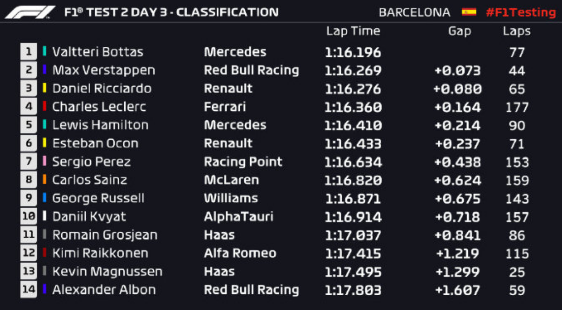
Task: Click Carlos Sainz's orange team color bar
Action: click(x=45, y=180)
